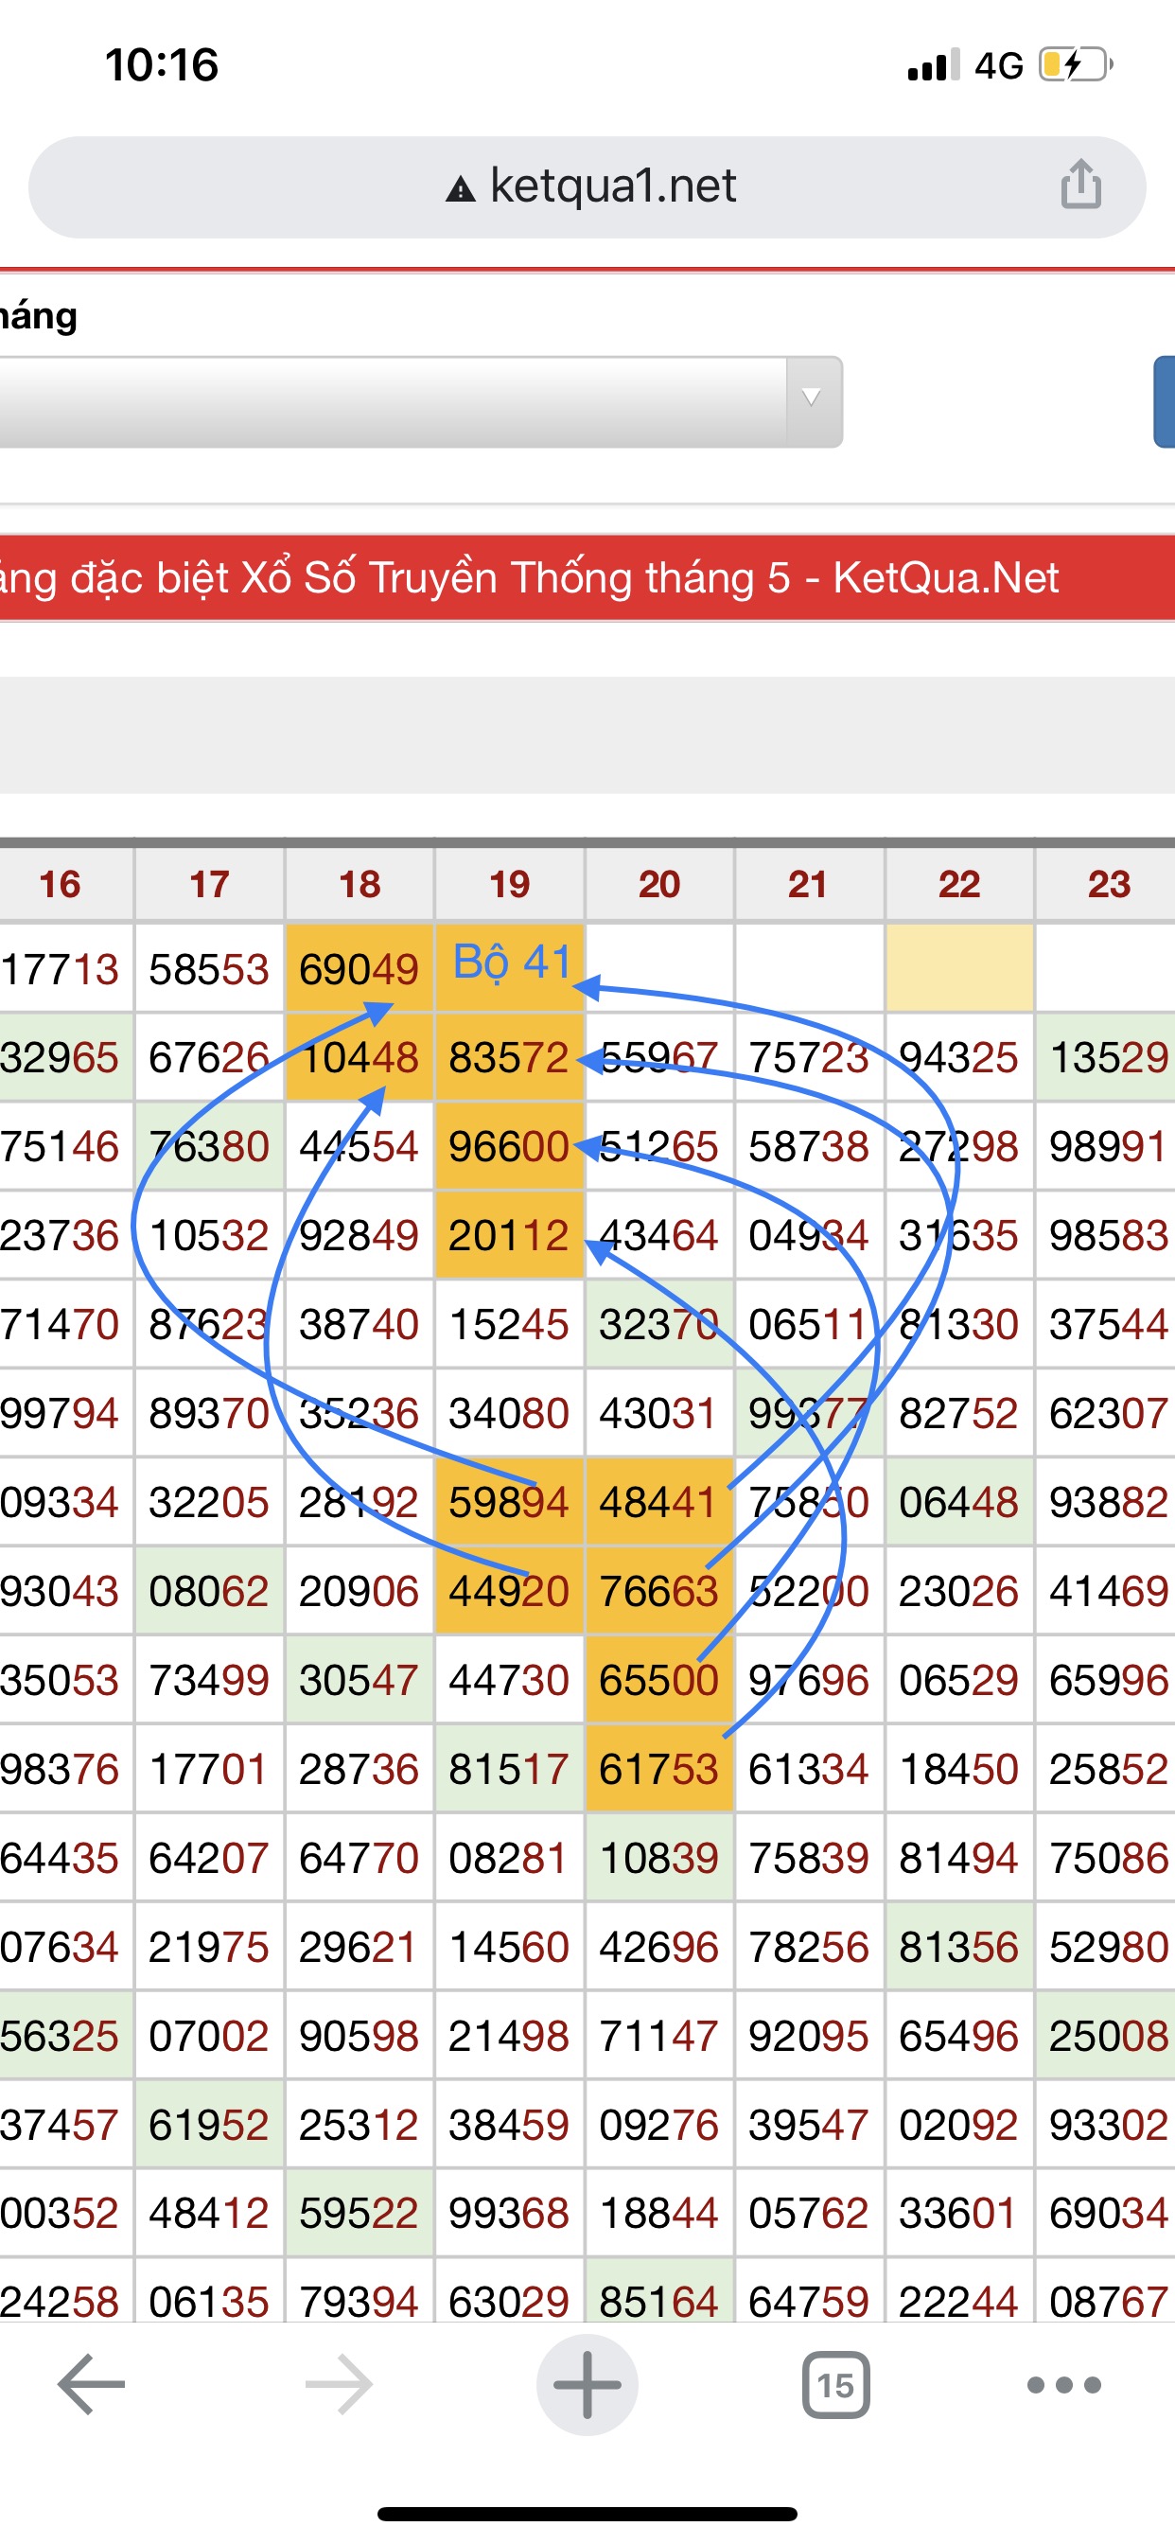
Task: Expand the month dropdown arrow
Action: click(x=812, y=399)
